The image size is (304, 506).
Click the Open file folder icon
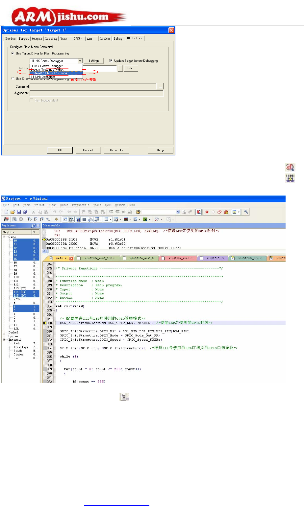pyautogui.click(x=13, y=212)
